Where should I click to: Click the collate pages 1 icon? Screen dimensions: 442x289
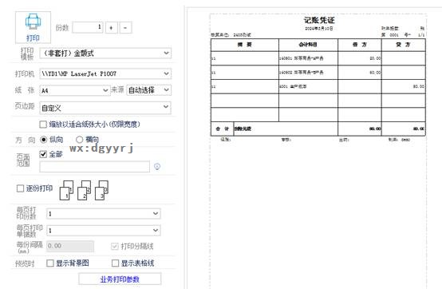click(66, 190)
